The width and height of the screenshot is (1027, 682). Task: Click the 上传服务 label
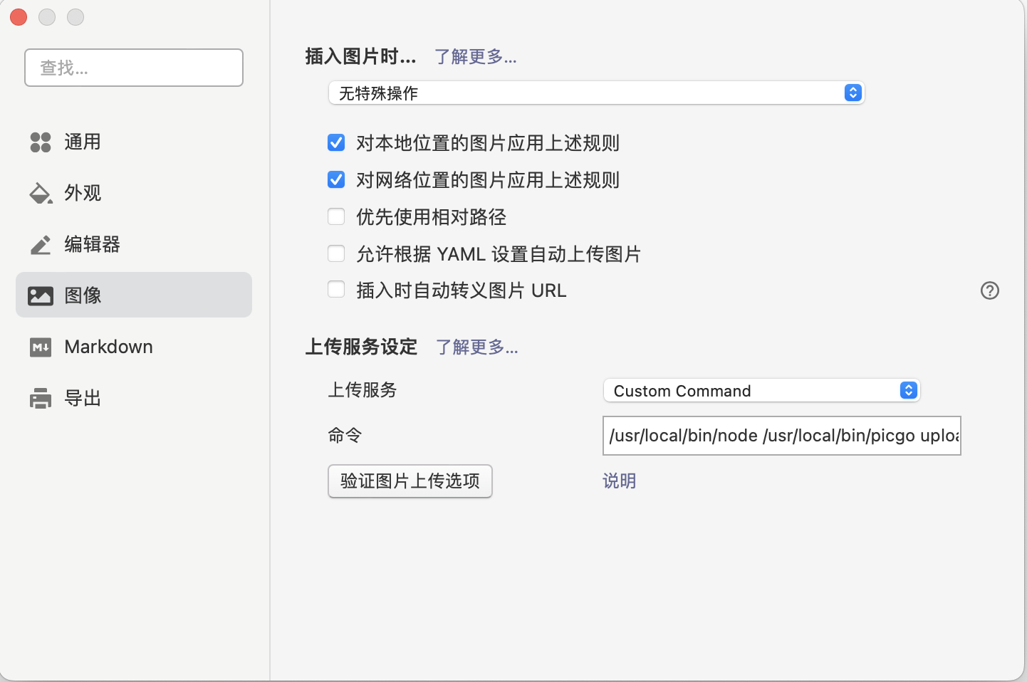point(363,390)
